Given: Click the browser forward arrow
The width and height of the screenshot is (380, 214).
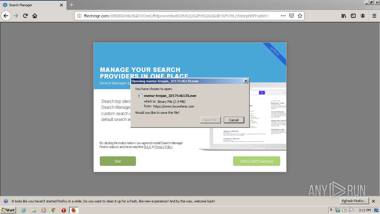Looking at the screenshot, I should coord(16,16).
